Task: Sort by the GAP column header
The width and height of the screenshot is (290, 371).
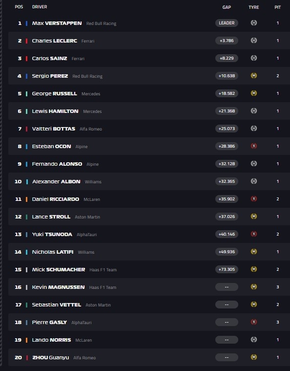Action: 227,7
